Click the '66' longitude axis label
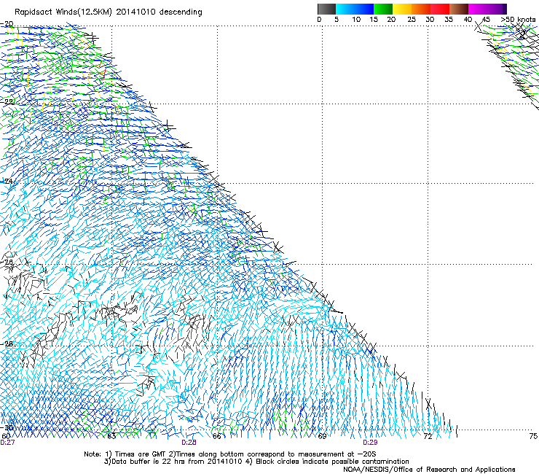This screenshot has height=474, width=539. [216, 436]
